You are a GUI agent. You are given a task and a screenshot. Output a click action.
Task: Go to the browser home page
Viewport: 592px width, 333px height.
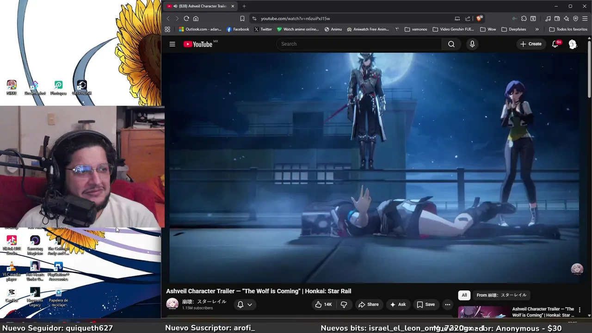click(x=196, y=18)
